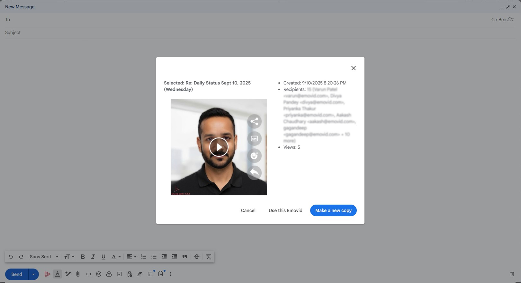
Task: Open the Sans Serif font dropdown
Action: pos(44,257)
